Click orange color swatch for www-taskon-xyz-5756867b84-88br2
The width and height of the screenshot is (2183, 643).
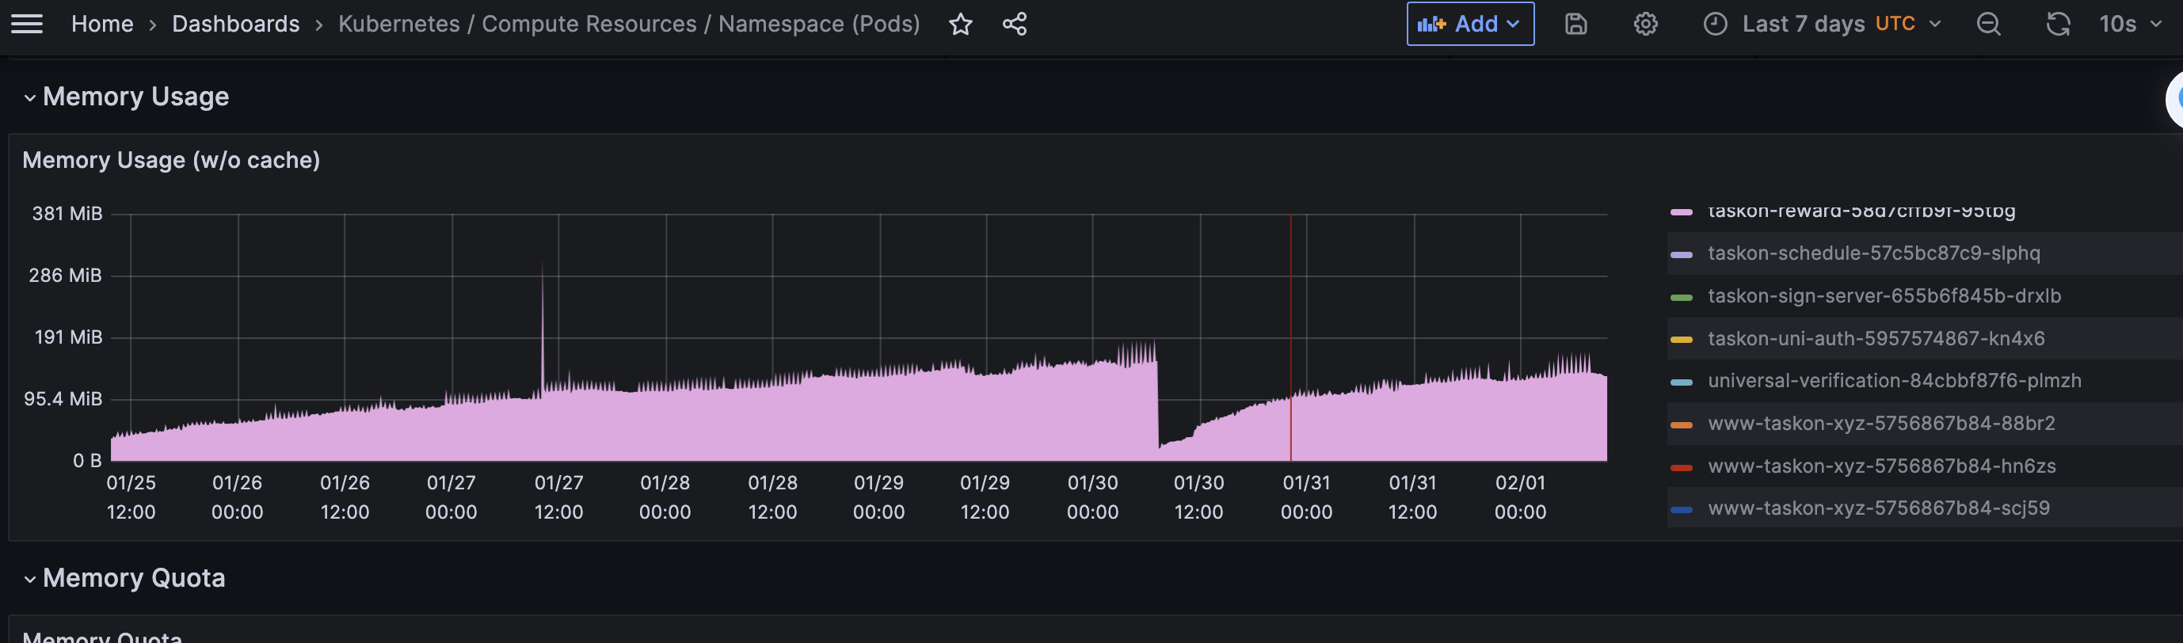point(1681,424)
